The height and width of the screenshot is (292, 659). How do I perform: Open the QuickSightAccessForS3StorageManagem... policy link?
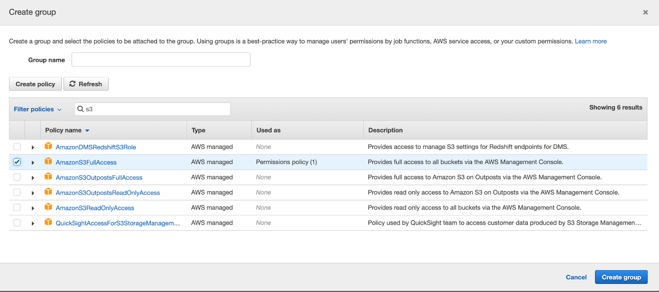[x=118, y=223]
